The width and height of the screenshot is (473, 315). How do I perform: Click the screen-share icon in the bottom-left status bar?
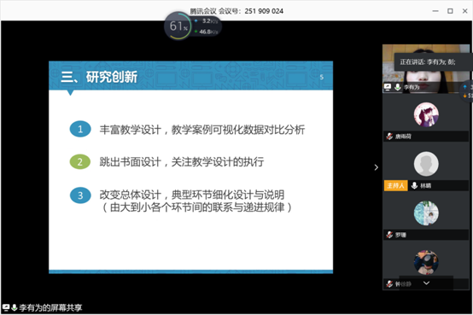[x=6, y=308]
